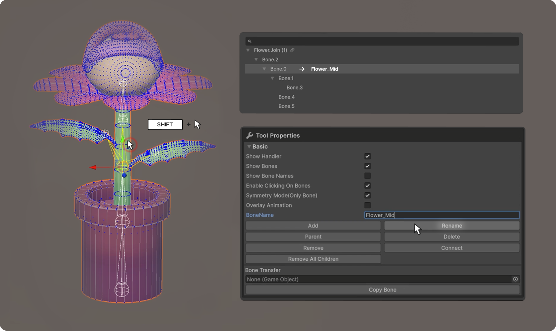This screenshot has width=556, height=331.
Task: Click the Connect button
Action: [452, 248]
